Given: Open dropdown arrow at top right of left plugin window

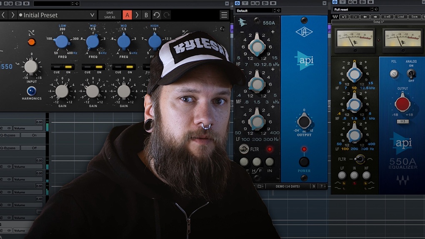Looking at the screenshot, I should pyautogui.click(x=227, y=3).
